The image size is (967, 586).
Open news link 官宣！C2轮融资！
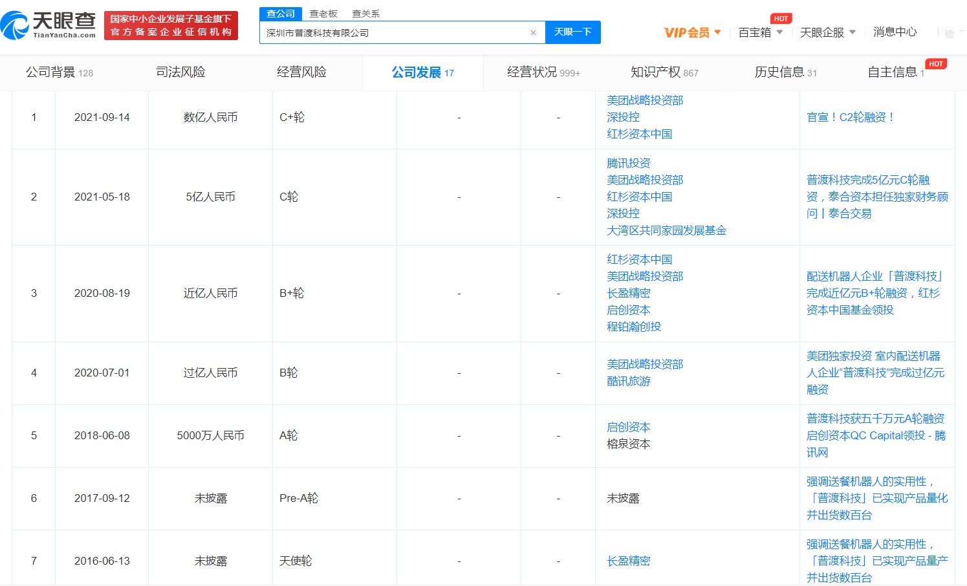point(851,117)
